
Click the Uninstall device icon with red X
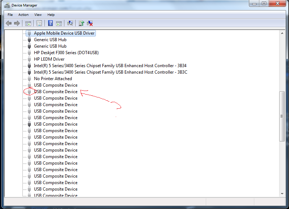(90, 23)
